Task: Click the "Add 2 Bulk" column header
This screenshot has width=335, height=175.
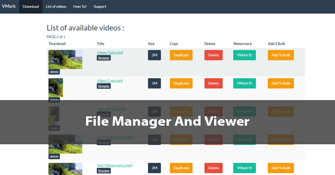Action: (x=276, y=44)
